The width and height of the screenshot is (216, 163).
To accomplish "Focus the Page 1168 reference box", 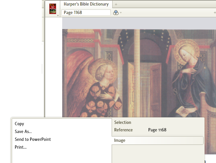I will 86,13.
